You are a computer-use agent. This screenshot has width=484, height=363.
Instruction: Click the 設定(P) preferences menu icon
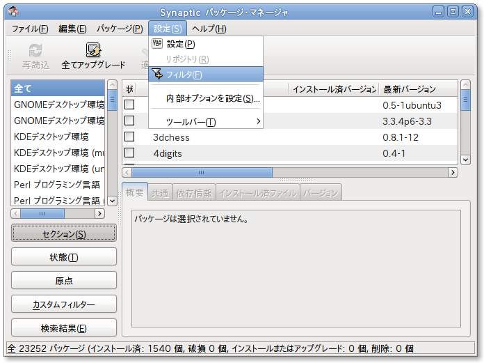click(157, 44)
